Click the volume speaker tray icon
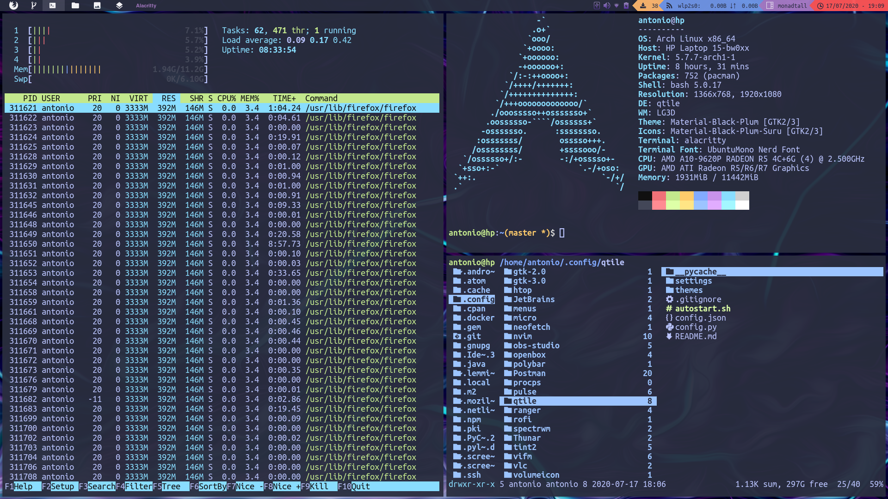 tap(606, 6)
